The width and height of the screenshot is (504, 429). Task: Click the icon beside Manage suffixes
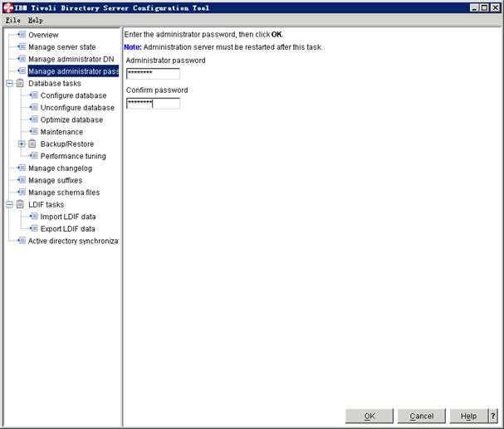[22, 180]
